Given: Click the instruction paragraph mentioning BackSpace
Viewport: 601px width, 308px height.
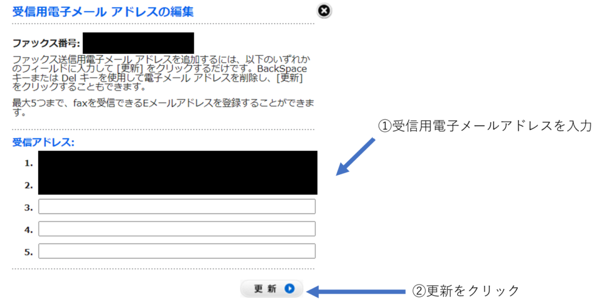Looking at the screenshot, I should click(161, 73).
